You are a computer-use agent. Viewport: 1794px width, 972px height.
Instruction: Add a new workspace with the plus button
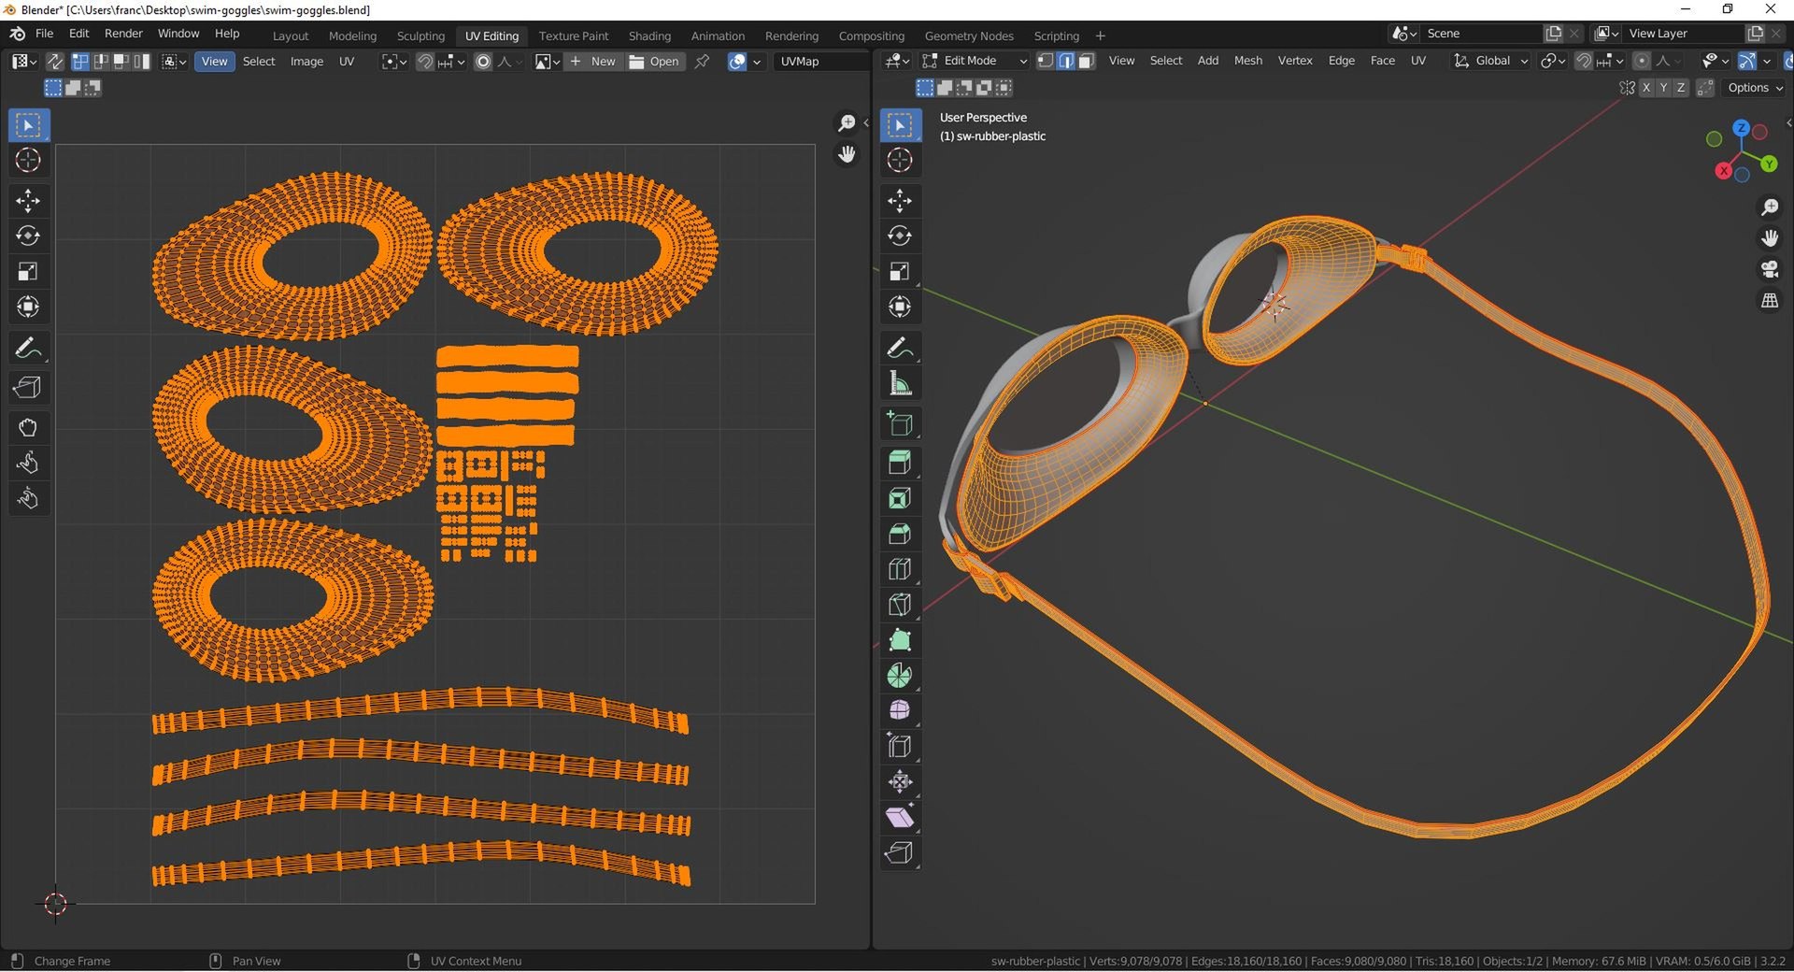pos(1100,36)
